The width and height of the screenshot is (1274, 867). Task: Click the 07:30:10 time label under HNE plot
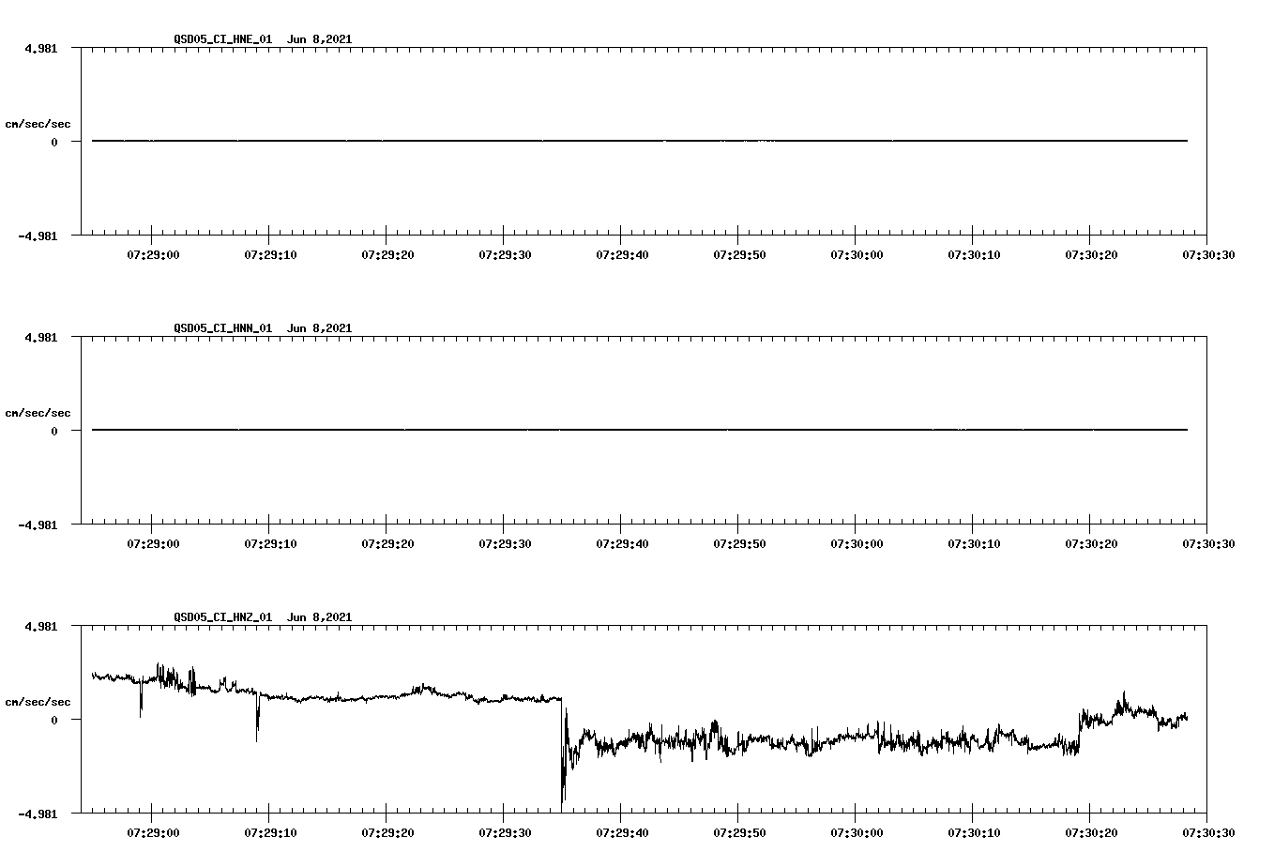tap(974, 254)
